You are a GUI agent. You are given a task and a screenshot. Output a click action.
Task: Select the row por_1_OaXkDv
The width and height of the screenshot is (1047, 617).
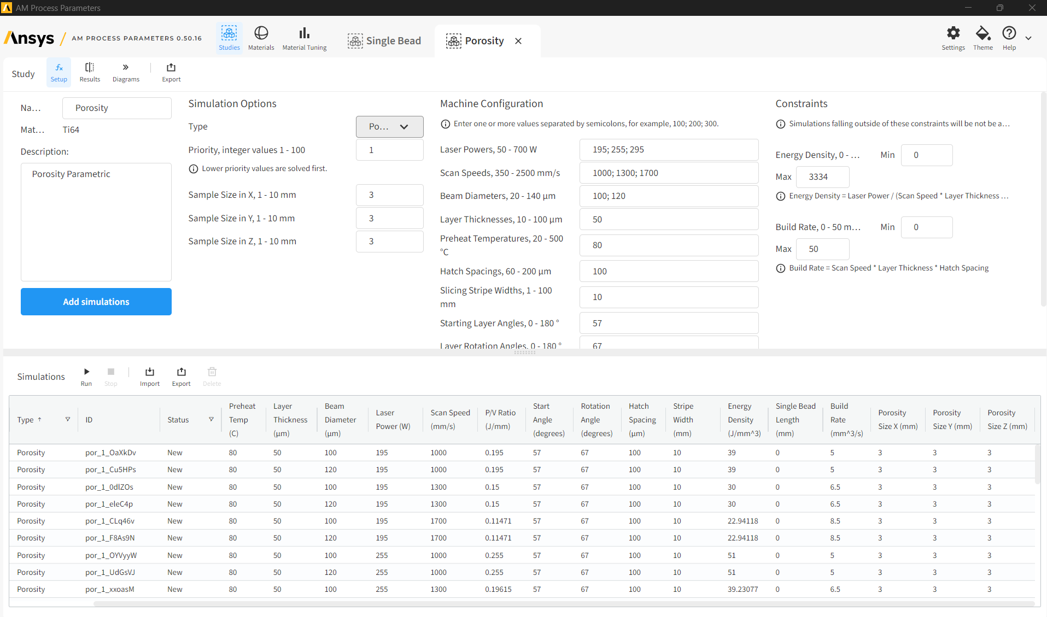point(522,453)
